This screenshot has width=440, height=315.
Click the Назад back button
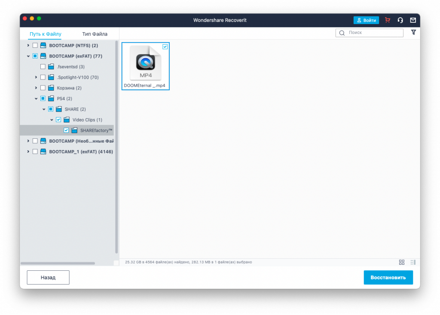[48, 277]
